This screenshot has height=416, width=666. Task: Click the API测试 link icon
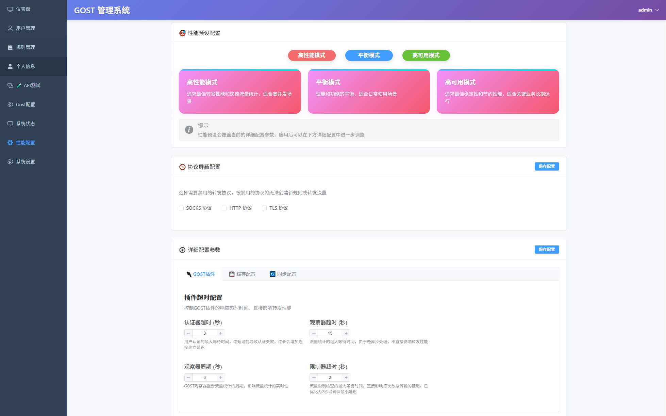[10, 85]
